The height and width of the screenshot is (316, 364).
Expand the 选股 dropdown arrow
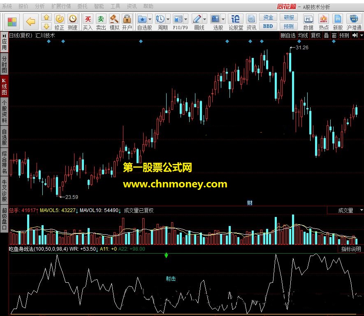click(223, 19)
